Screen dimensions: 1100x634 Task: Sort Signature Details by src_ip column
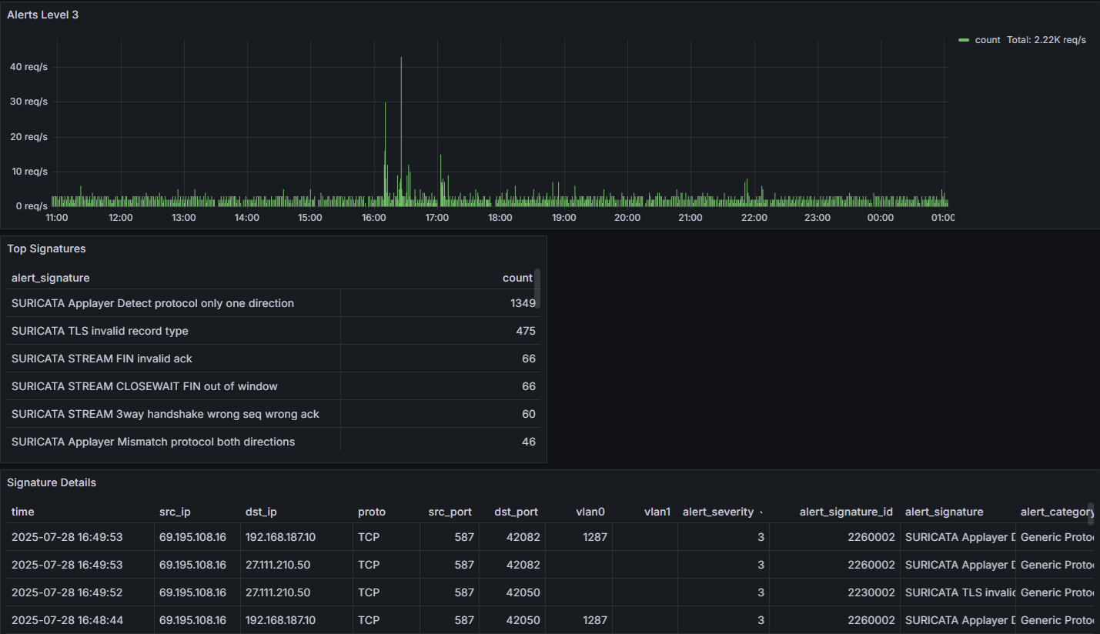(175, 512)
